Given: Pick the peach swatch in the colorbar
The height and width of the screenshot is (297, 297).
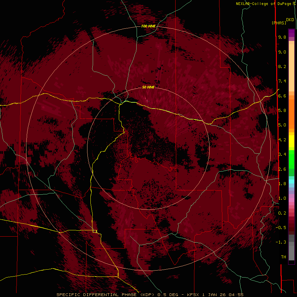Looking at the screenshot, I should tap(291, 68).
